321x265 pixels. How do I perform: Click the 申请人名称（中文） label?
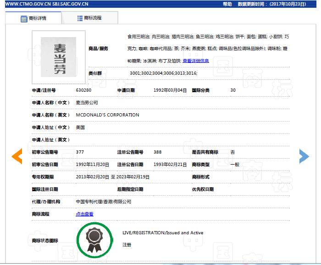coord(51,103)
